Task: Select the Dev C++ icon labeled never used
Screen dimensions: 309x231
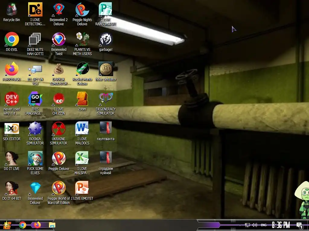Action: [x=12, y=99]
